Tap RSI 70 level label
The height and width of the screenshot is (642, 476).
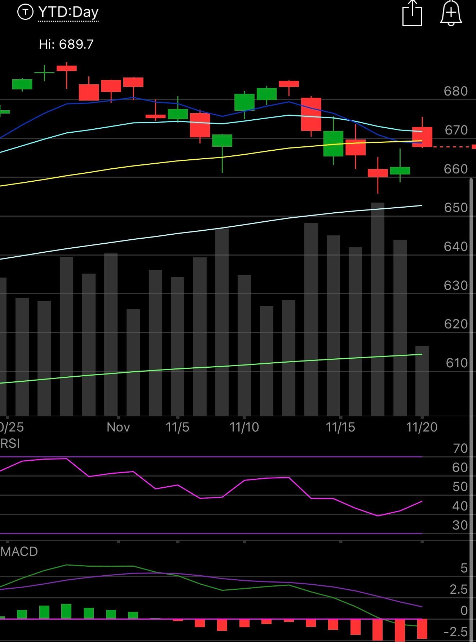(460, 448)
